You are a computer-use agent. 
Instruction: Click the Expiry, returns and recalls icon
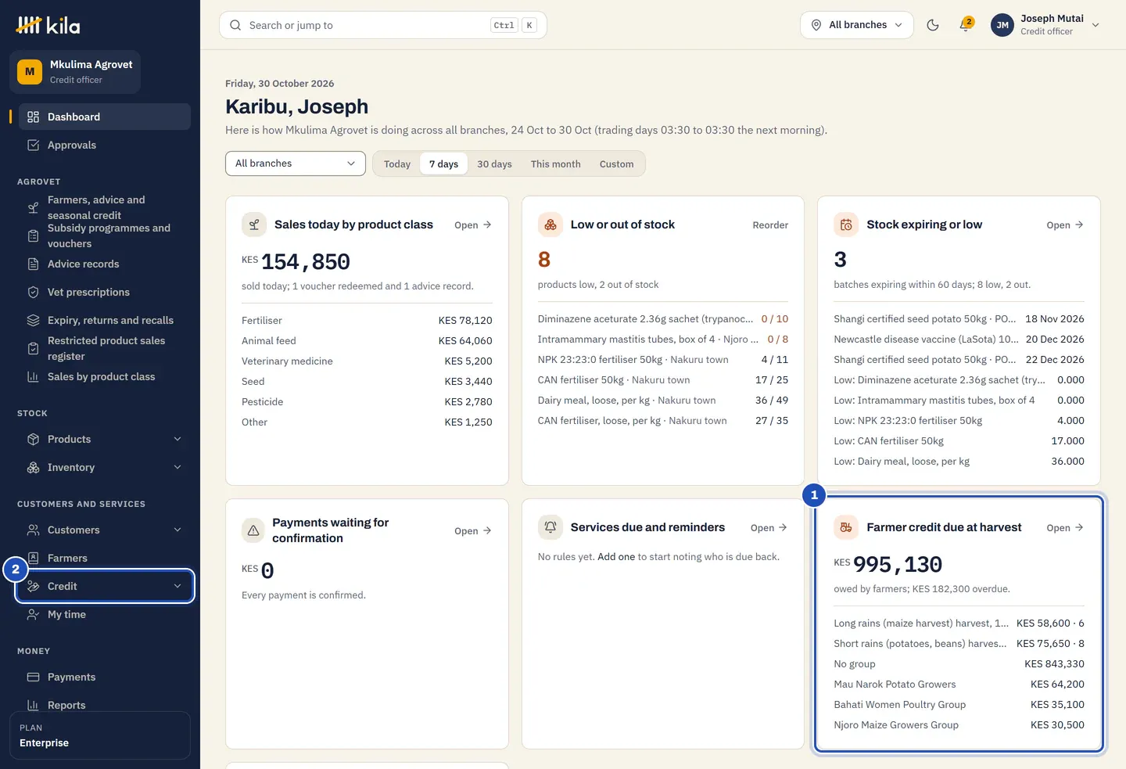[x=33, y=320]
